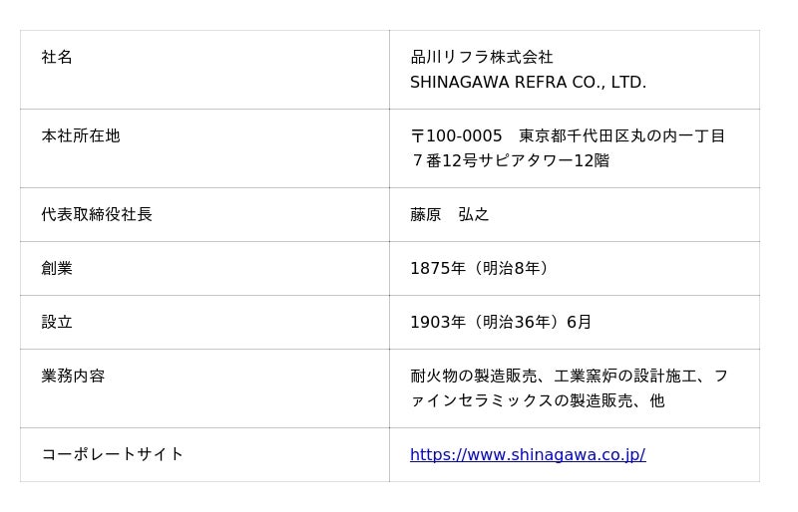Click the コーポレートサイト row label
This screenshot has width=798, height=512.
tap(112, 455)
